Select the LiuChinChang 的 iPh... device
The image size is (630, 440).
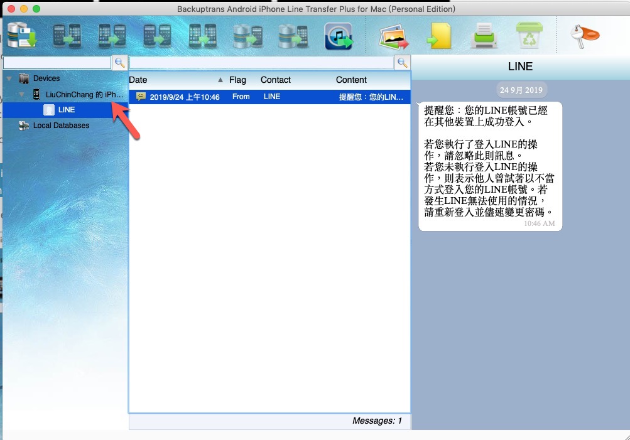pyautogui.click(x=84, y=94)
